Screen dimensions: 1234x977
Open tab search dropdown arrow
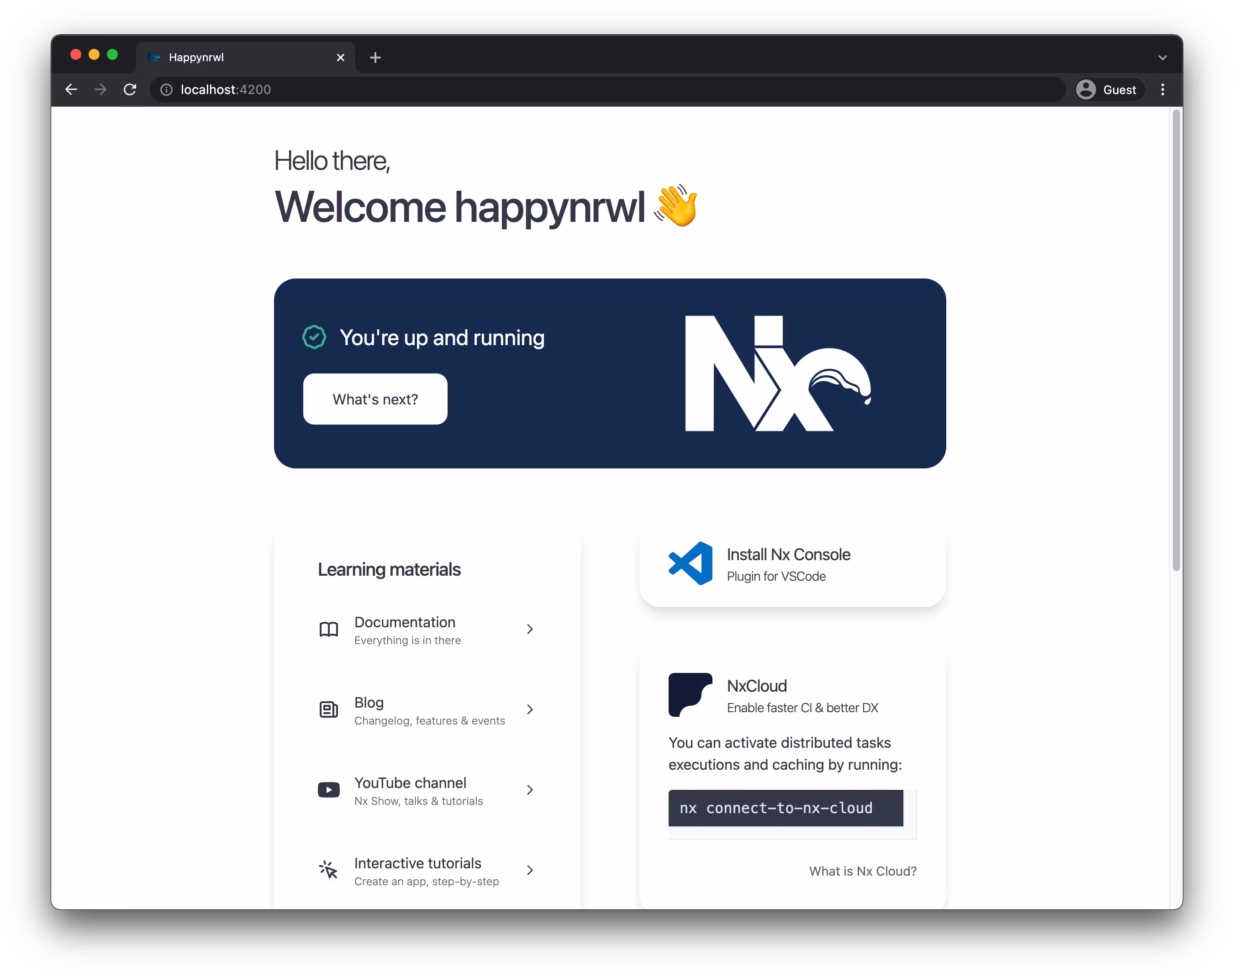tap(1162, 58)
